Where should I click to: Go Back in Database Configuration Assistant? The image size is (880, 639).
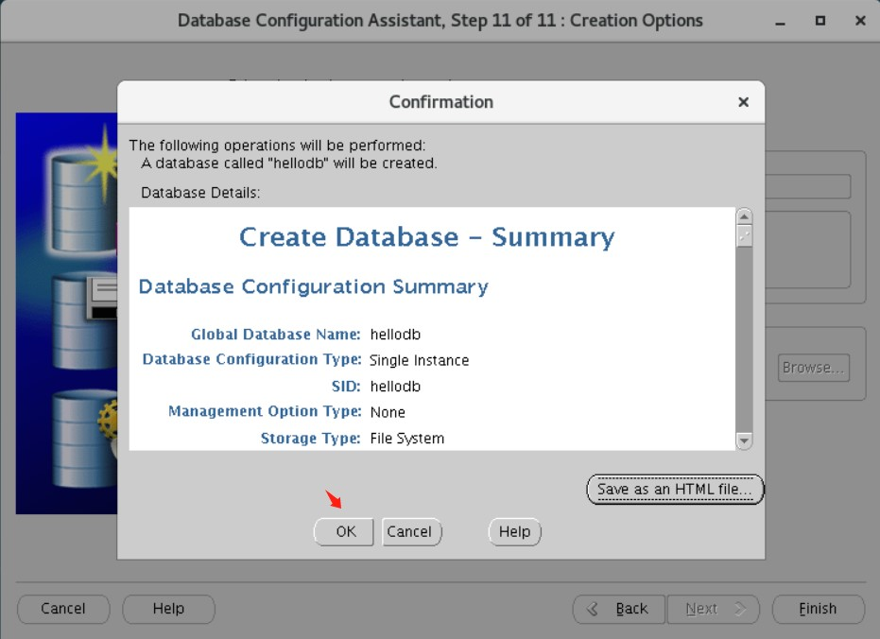click(618, 609)
